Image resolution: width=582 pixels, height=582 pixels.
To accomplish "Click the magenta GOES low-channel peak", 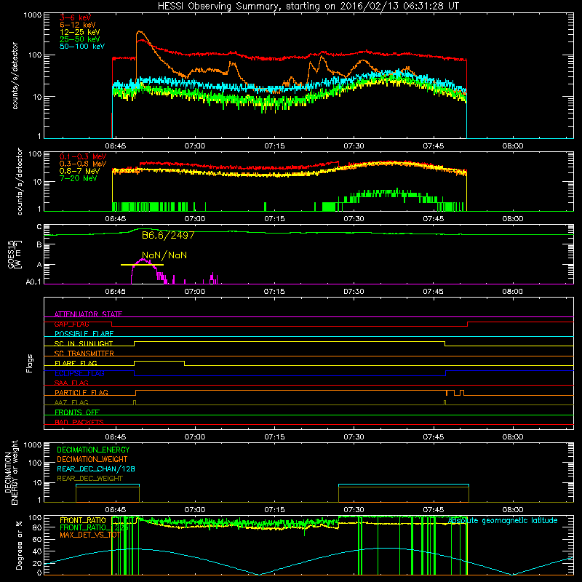I will pyautogui.click(x=143, y=260).
